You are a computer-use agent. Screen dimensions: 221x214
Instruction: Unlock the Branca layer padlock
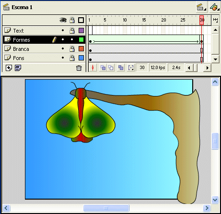72,49
